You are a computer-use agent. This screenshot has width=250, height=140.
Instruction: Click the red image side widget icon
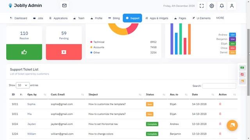[242, 74]
